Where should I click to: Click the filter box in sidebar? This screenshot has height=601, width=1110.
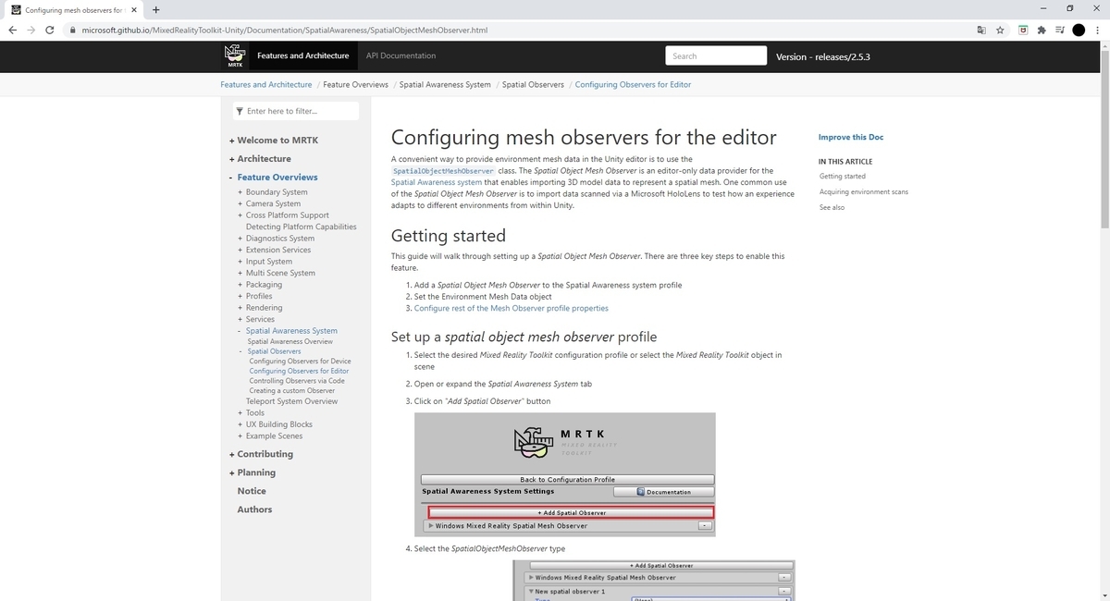coord(295,111)
